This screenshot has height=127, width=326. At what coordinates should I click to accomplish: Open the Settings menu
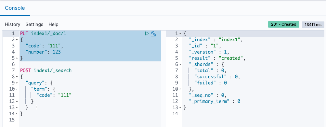pyautogui.click(x=34, y=24)
